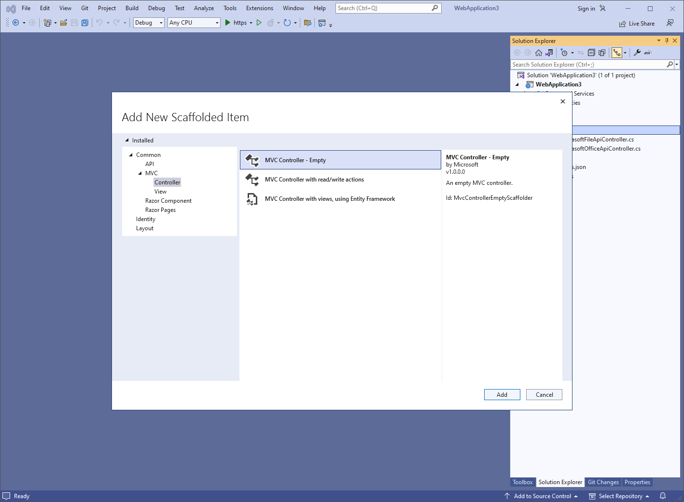Click the Open File folder icon
Screen dimensions: 684x502
[63, 23]
